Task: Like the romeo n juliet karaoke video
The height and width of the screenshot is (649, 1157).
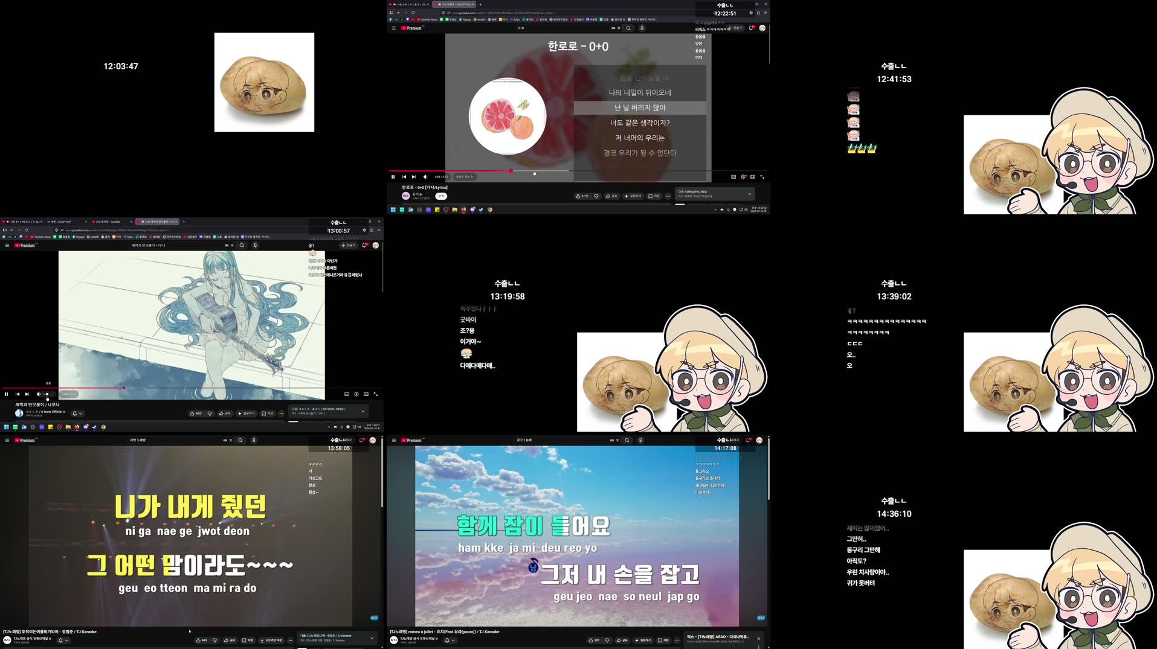Action: pyautogui.click(x=593, y=641)
